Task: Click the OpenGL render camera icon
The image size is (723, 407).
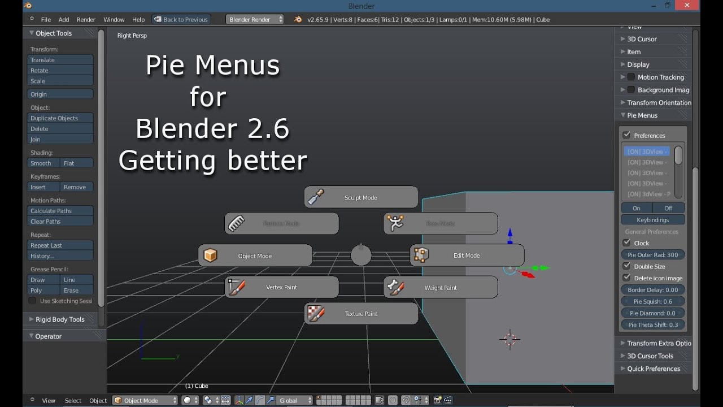Action: point(437,400)
